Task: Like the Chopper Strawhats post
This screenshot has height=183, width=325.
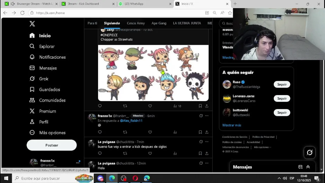Action: point(150,106)
